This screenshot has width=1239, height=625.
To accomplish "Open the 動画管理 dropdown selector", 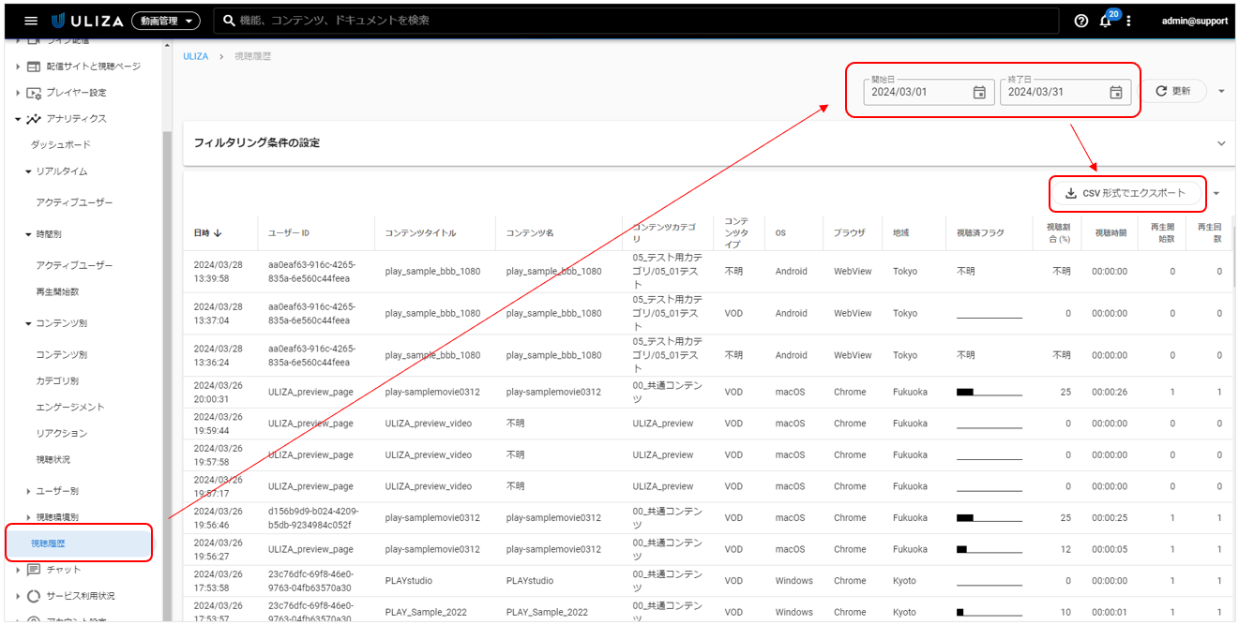I will [x=166, y=21].
